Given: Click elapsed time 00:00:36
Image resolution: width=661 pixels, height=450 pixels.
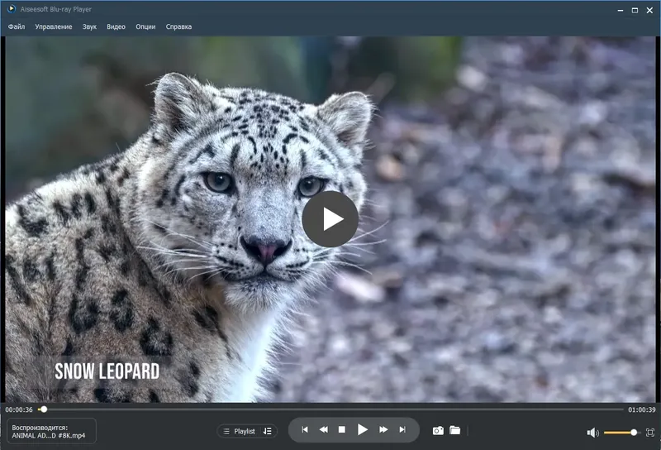Looking at the screenshot, I should tap(19, 409).
